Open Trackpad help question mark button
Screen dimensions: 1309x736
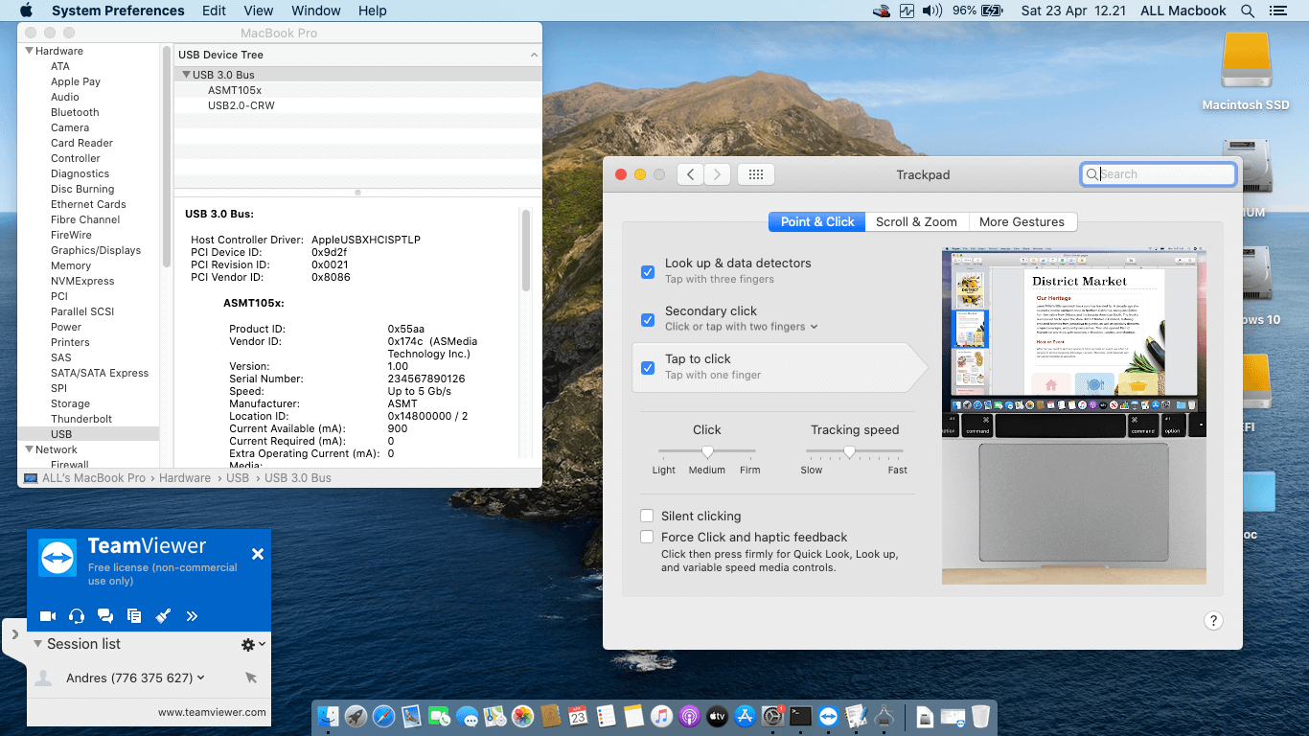pyautogui.click(x=1212, y=620)
